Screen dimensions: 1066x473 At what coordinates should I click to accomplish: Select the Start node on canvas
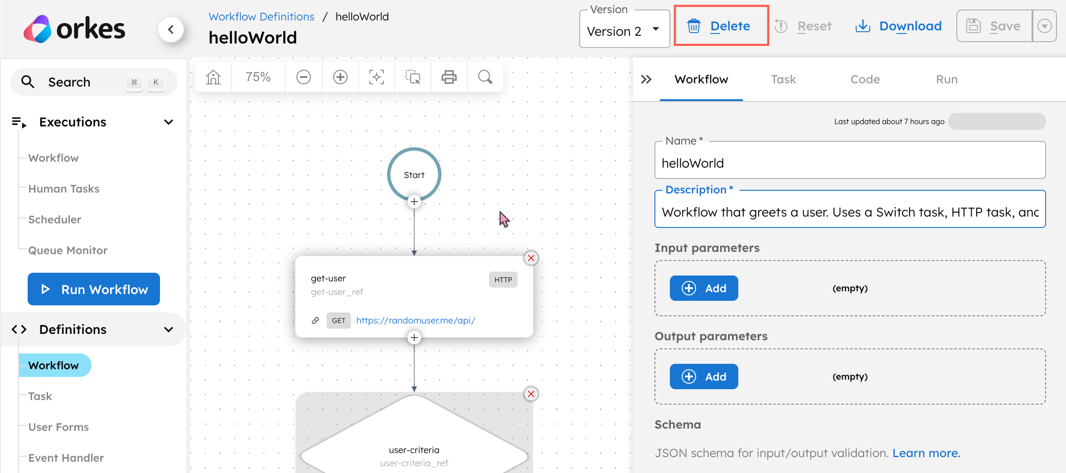tap(414, 174)
